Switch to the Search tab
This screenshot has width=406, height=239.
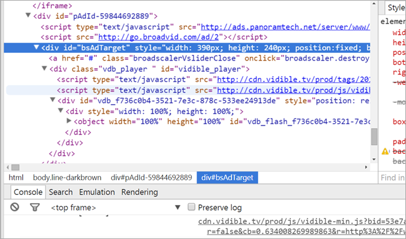point(61,192)
